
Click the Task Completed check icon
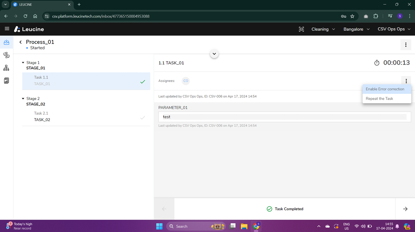(x=269, y=209)
